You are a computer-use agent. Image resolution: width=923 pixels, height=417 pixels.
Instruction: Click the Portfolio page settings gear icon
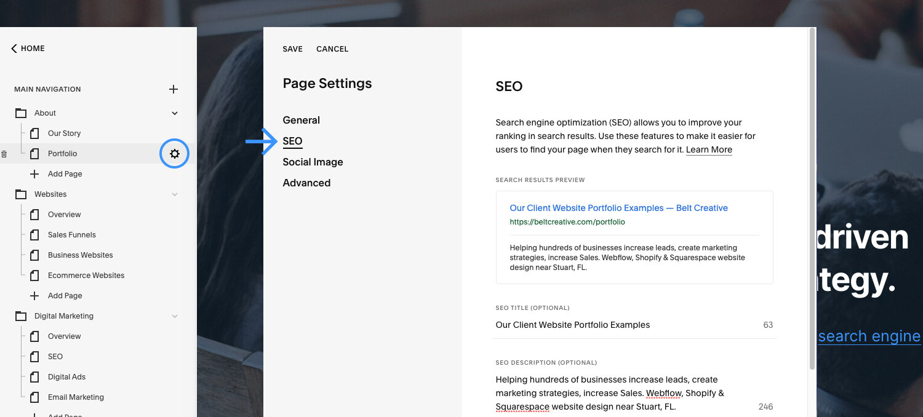point(175,154)
